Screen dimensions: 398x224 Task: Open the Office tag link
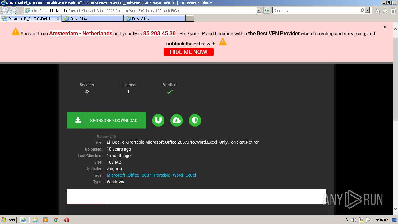click(133, 175)
